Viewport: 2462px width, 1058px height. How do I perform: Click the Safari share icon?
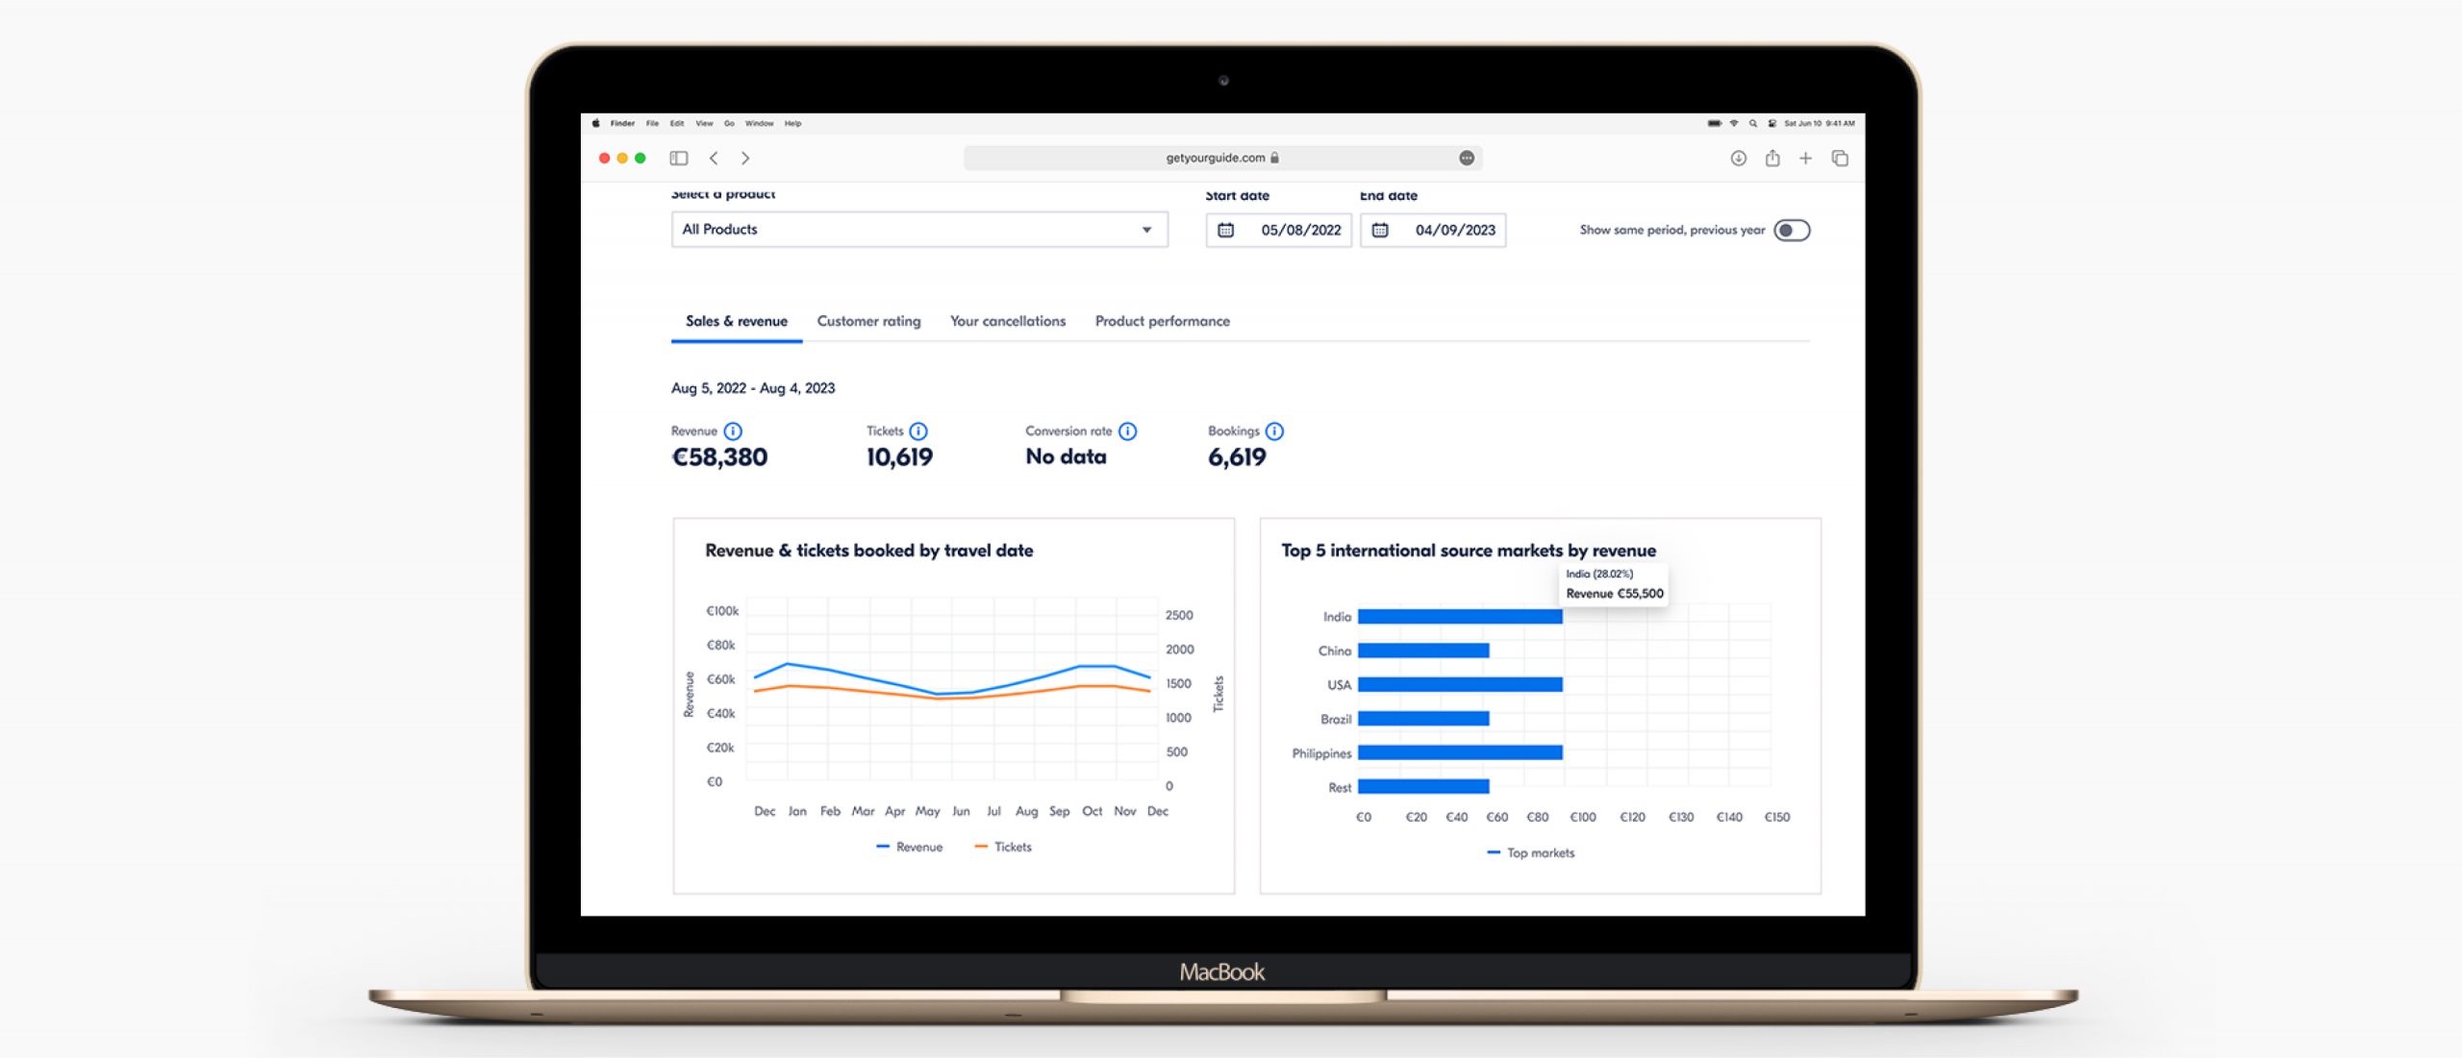click(1772, 159)
